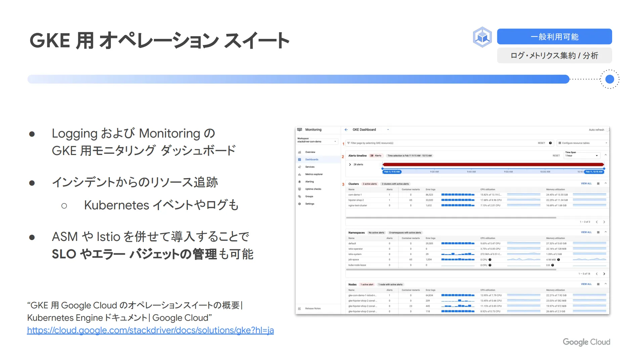The height and width of the screenshot is (355, 639).
Task: Collapse the Nodes section
Action: pos(605,284)
